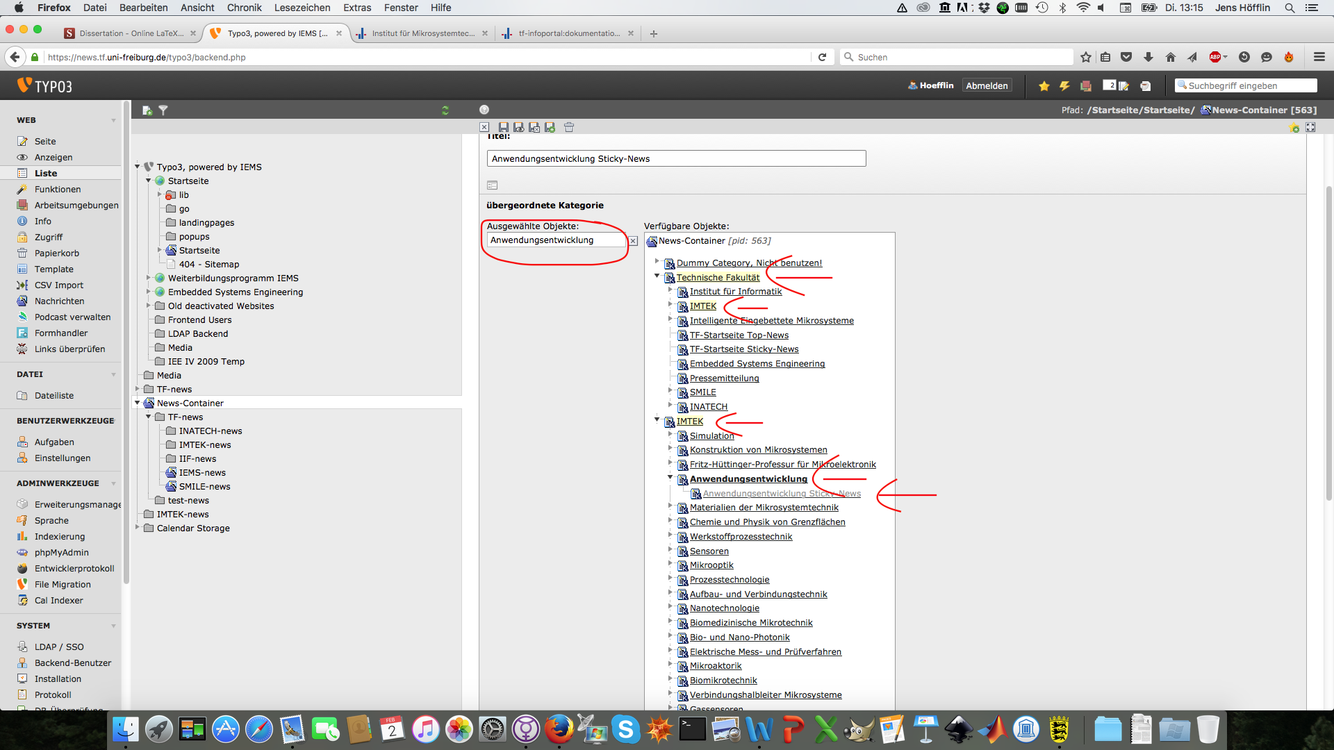Viewport: 1334px width, 750px height.
Task: Collapse the DATEI module group
Action: [x=113, y=375]
